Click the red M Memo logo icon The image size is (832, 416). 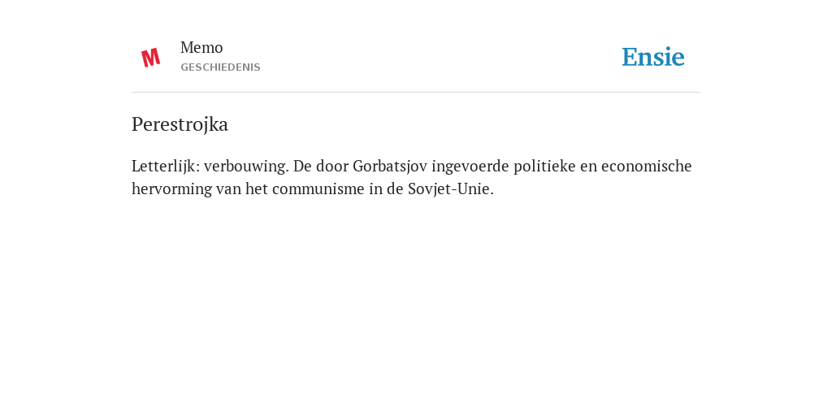click(150, 58)
